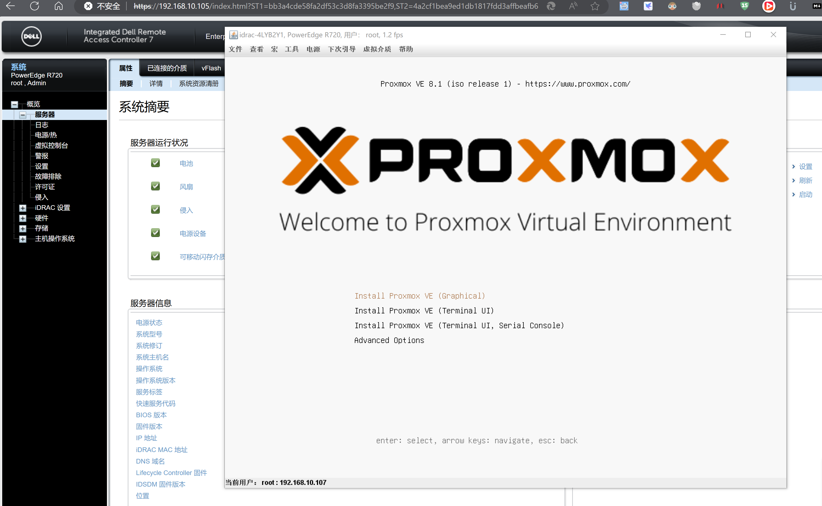Click the intrusion status green checkmark
Screen dimensions: 822x506
155,210
